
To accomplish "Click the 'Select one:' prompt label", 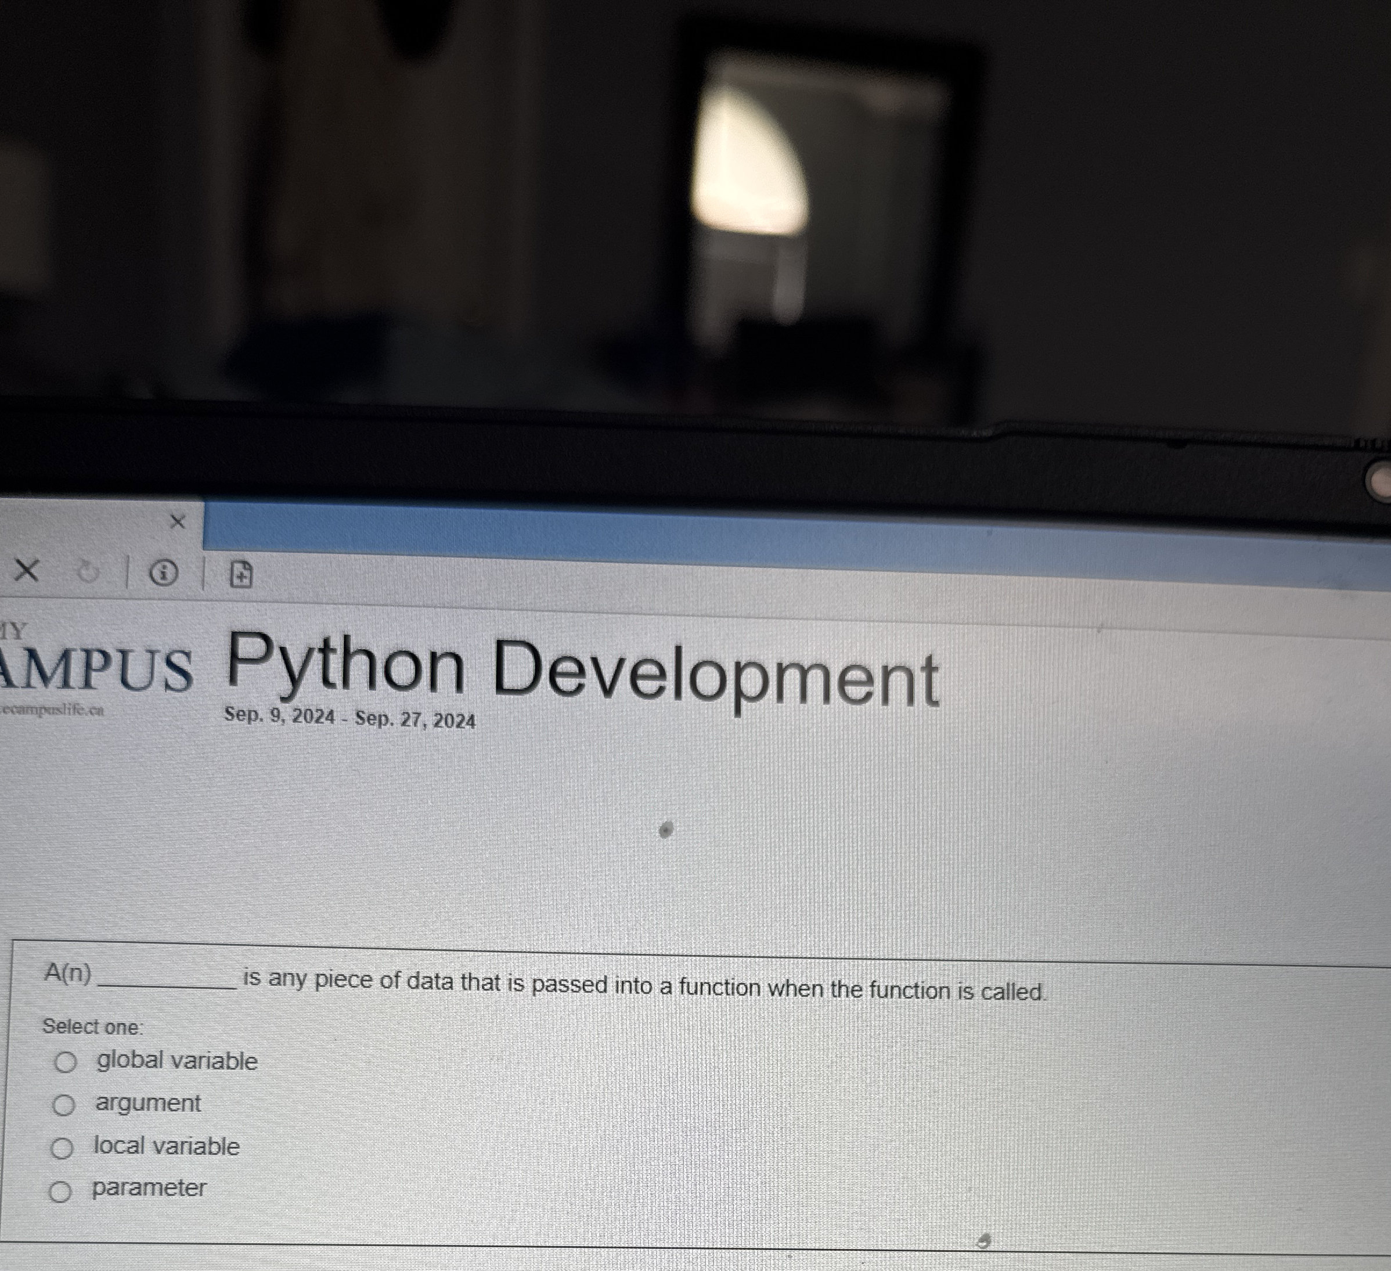I will [x=92, y=1027].
